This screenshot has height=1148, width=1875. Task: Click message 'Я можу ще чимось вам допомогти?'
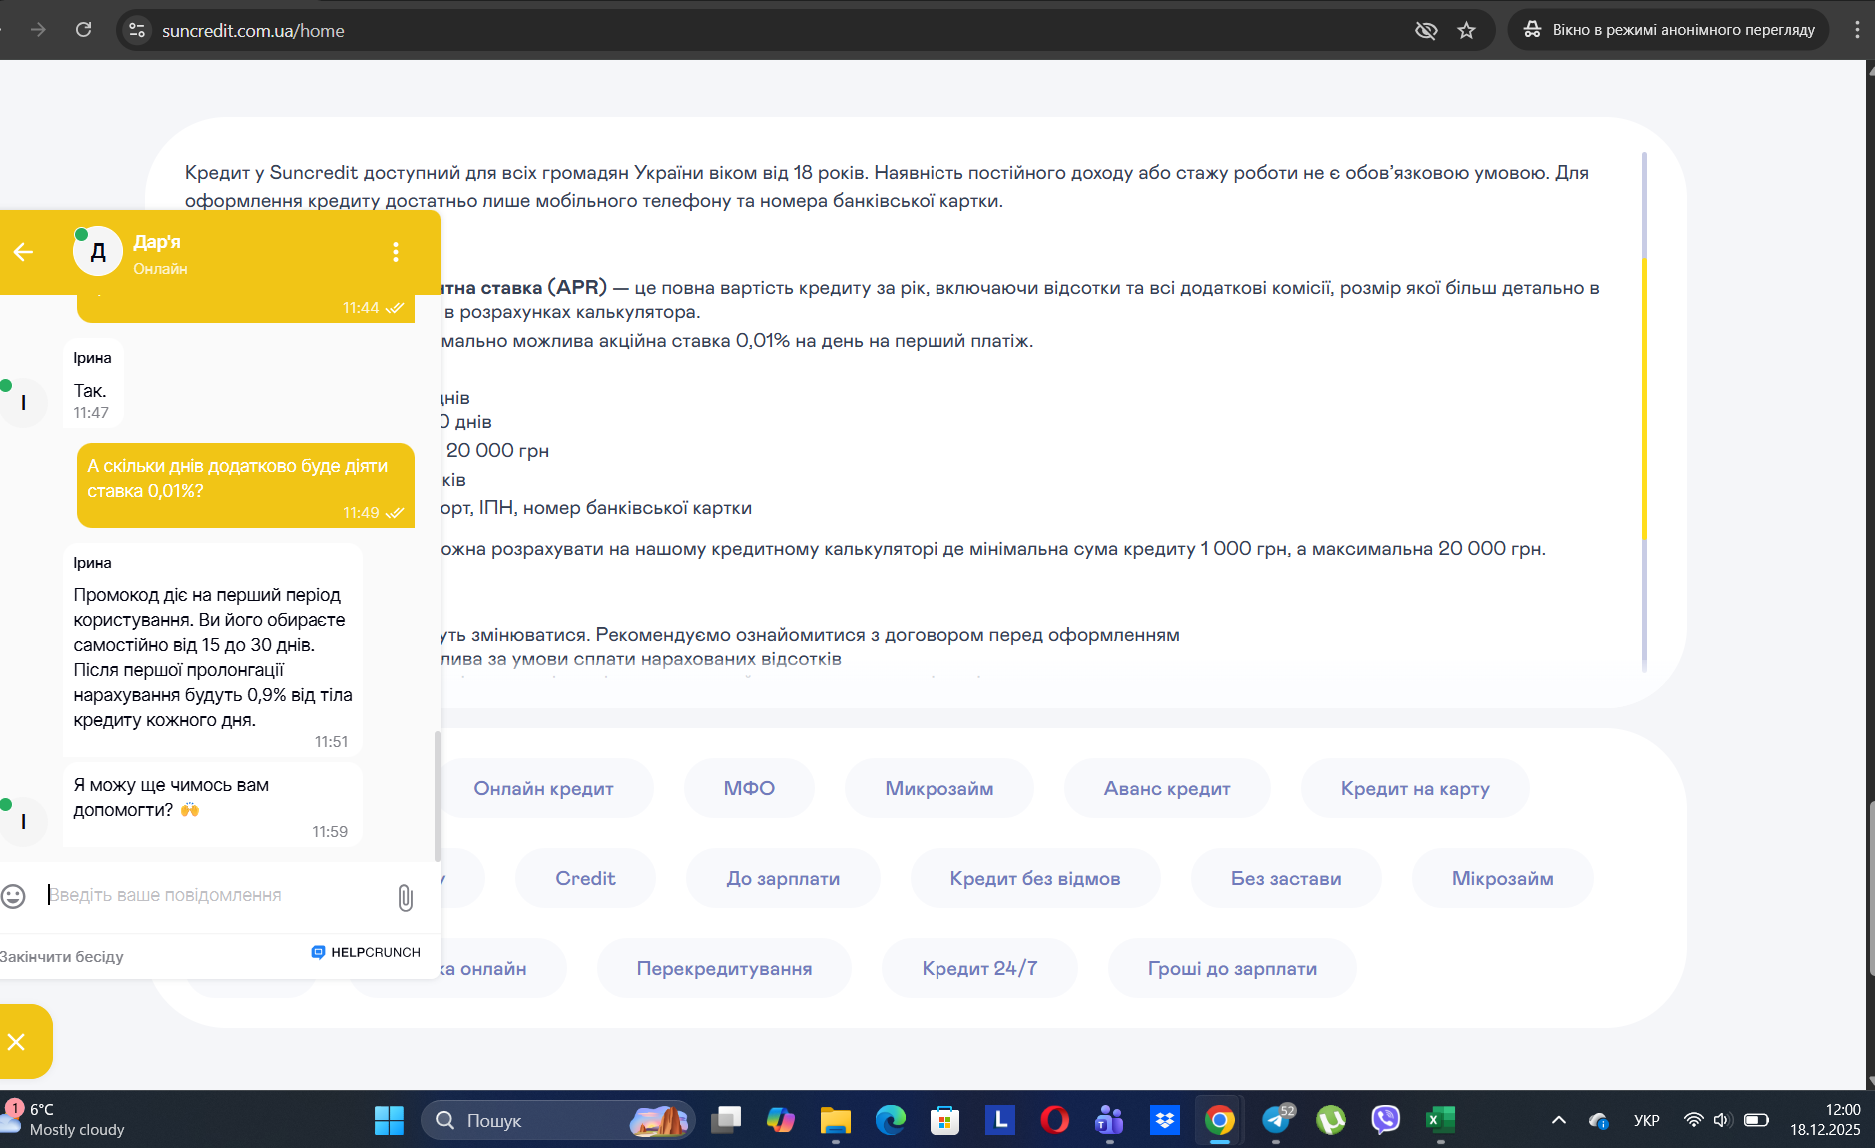(x=212, y=806)
